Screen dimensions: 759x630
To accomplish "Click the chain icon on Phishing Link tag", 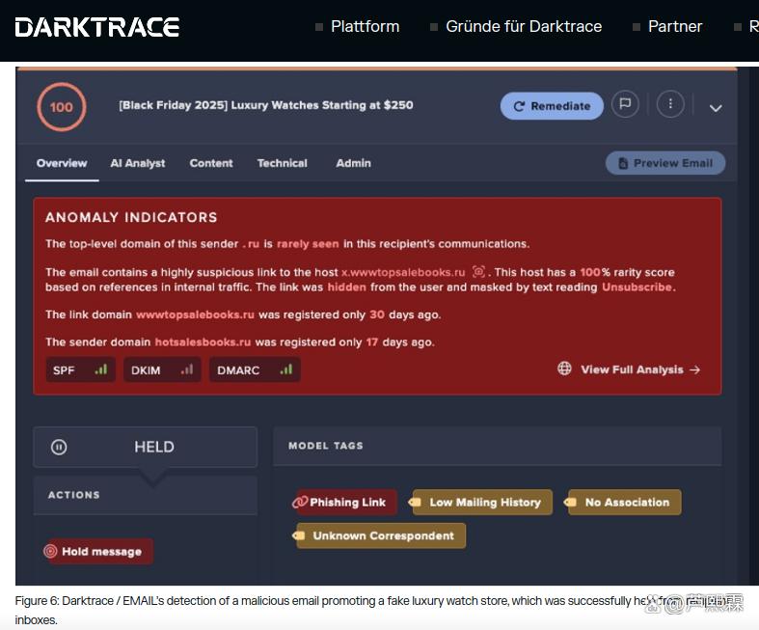I will [300, 502].
